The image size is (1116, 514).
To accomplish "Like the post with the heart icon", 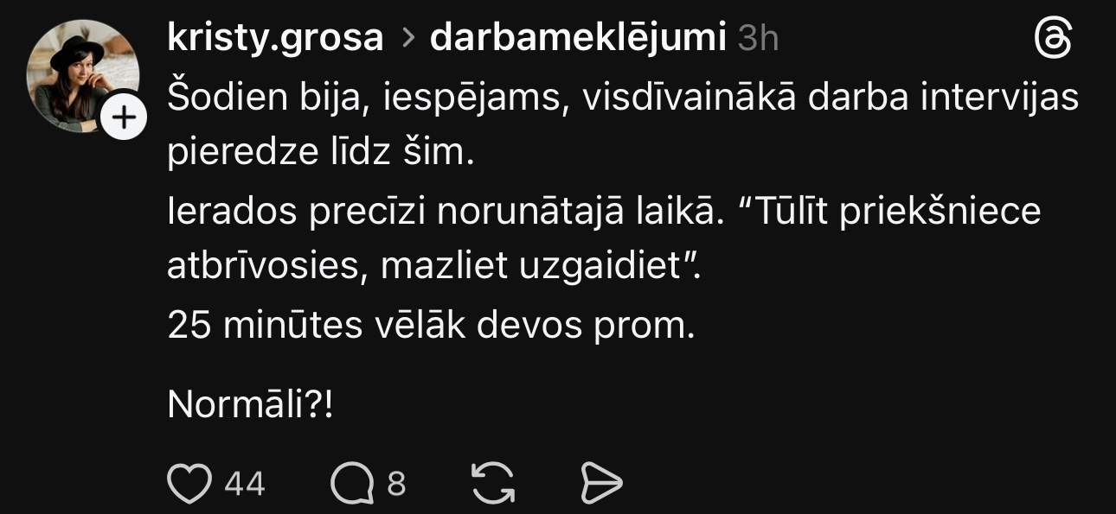I will click(x=189, y=483).
